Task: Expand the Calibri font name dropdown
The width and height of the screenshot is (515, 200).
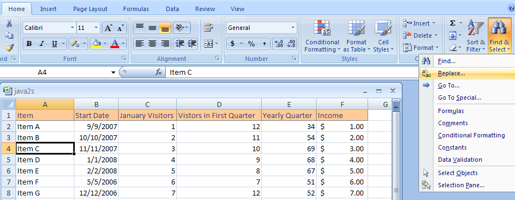Action: [x=72, y=28]
